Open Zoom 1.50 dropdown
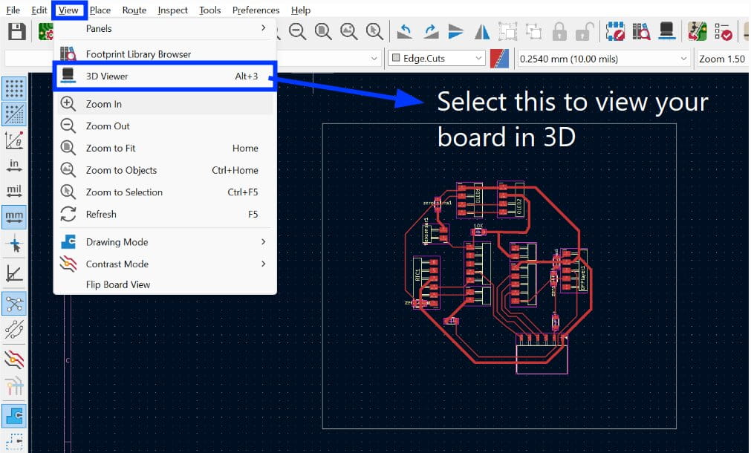 (x=724, y=59)
